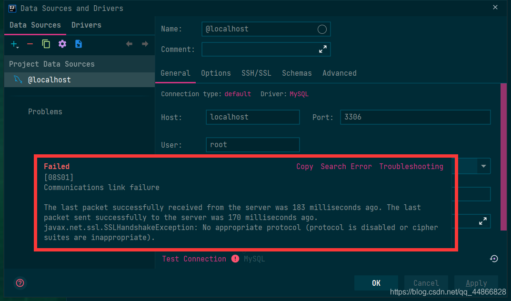Click Troubleshooting in the error popup
The image size is (511, 301).
coord(411,166)
